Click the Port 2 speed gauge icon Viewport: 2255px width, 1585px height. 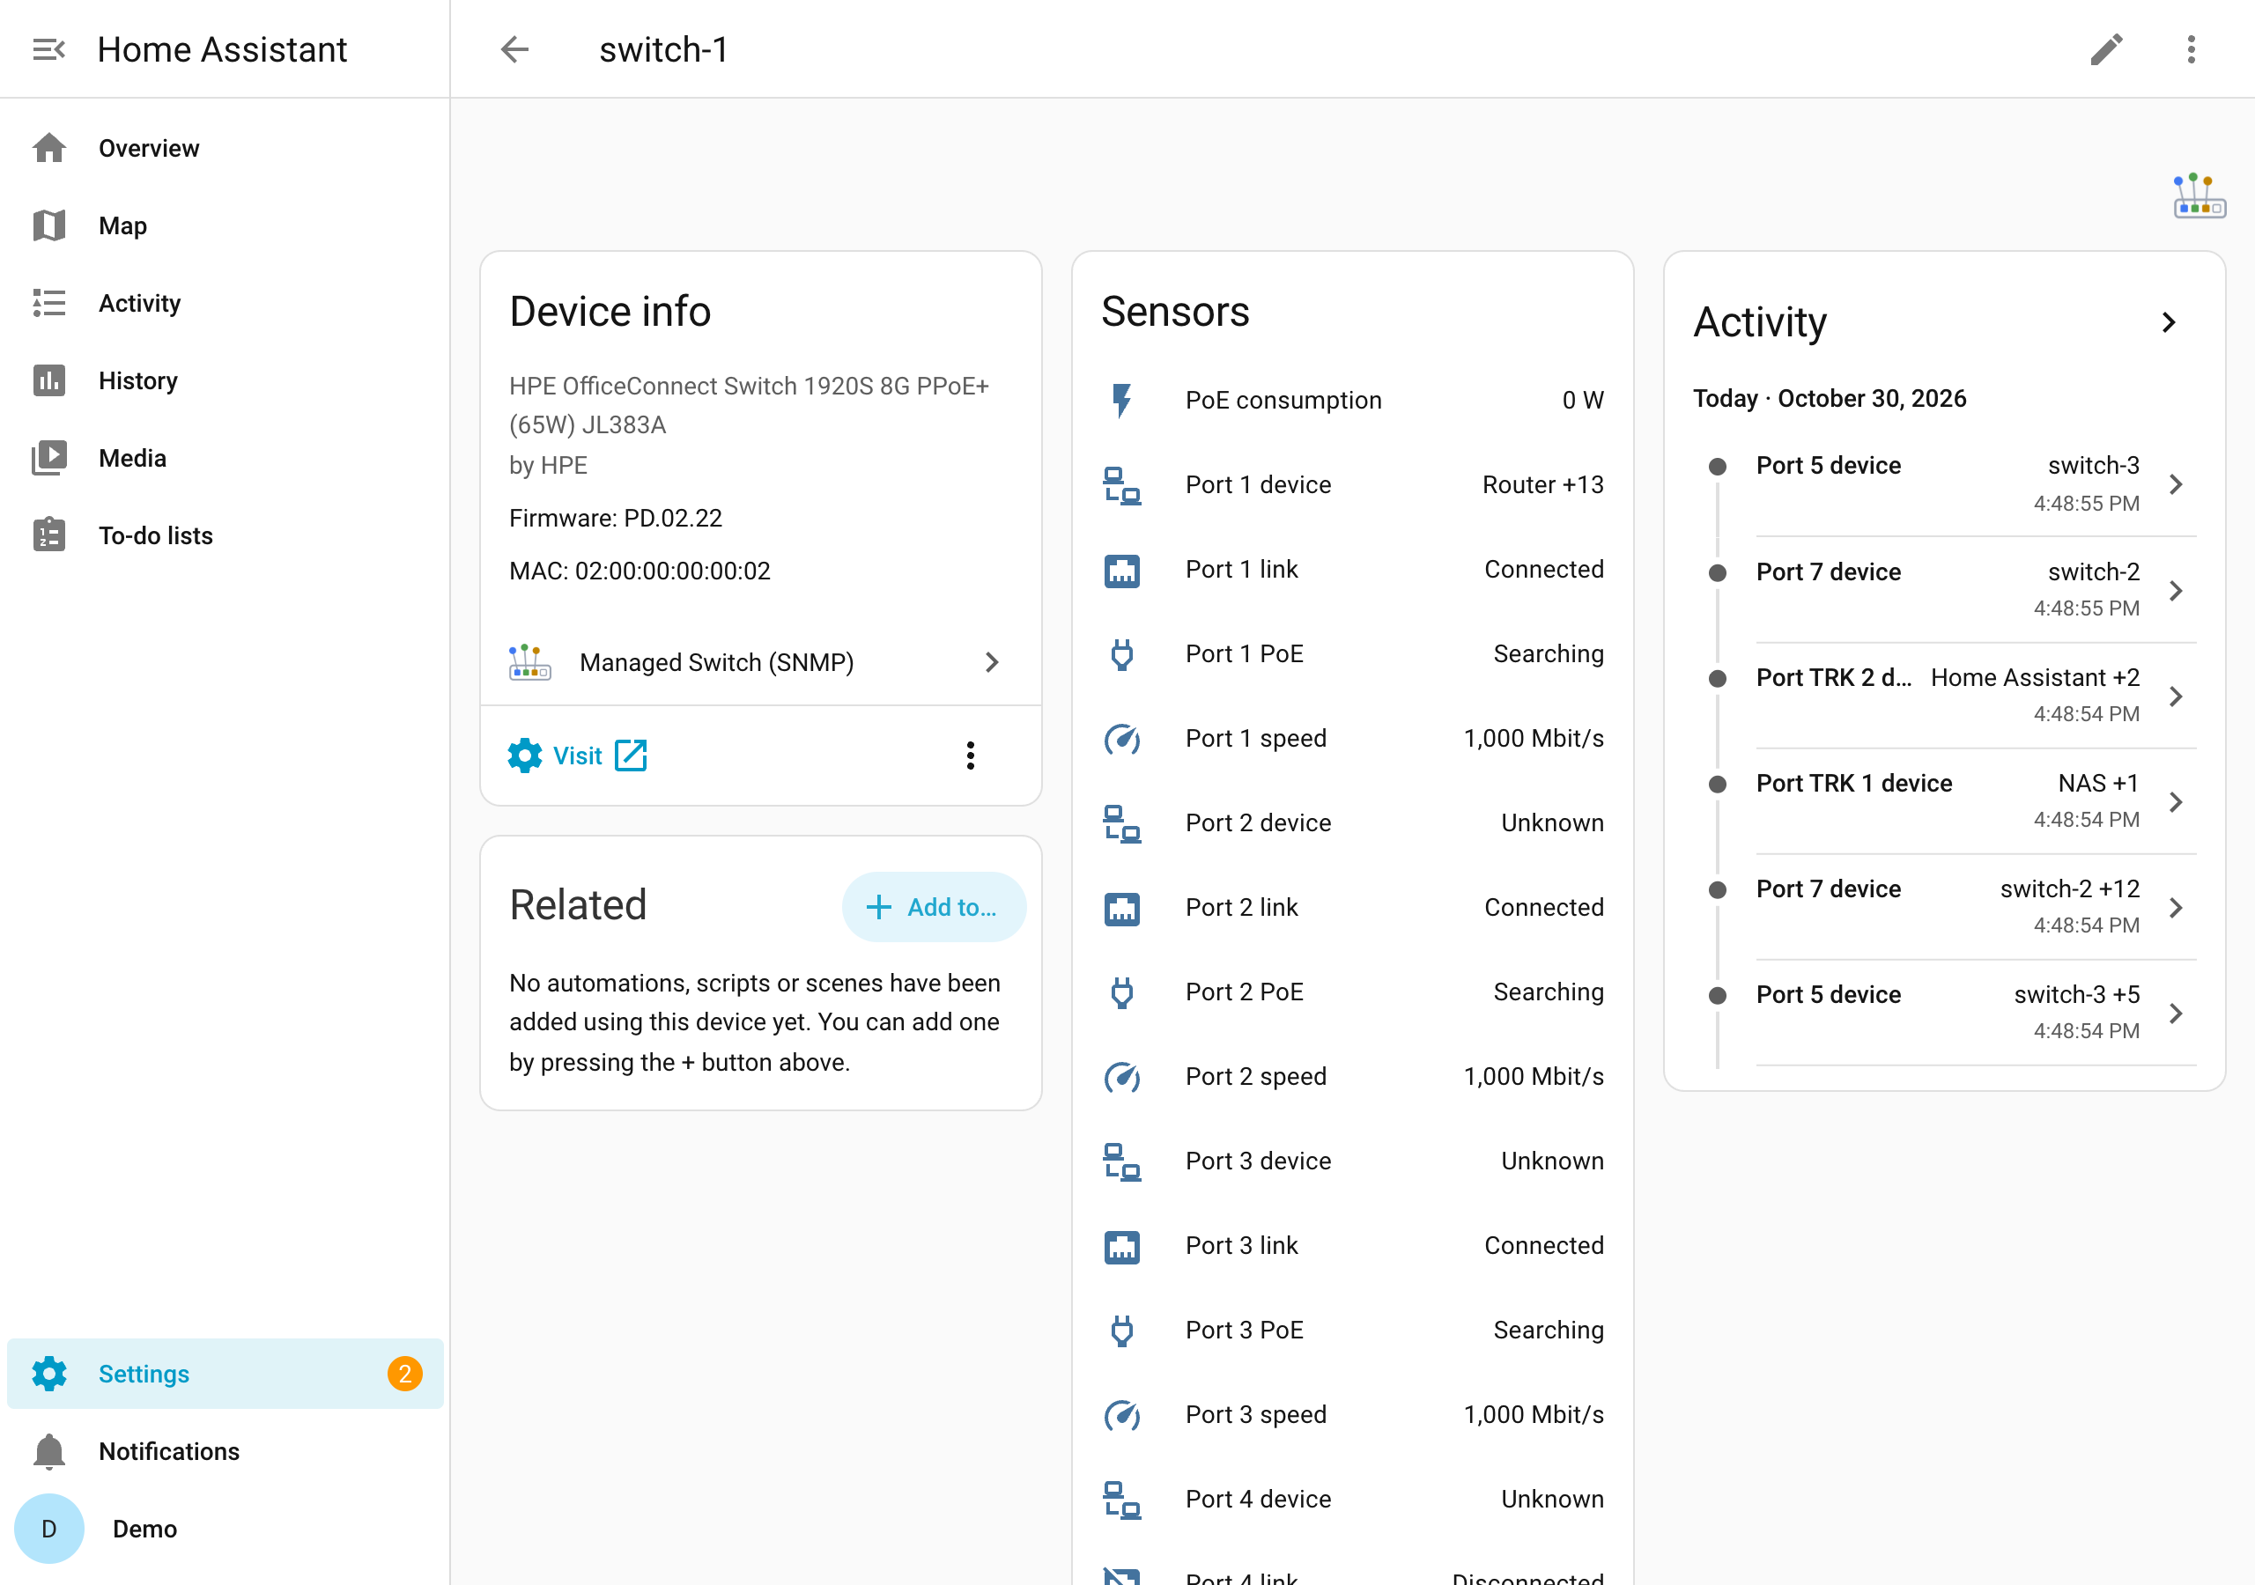[x=1121, y=1076]
